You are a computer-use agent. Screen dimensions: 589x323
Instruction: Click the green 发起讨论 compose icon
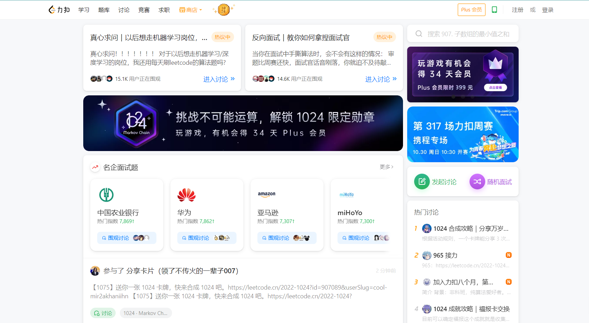point(422,181)
